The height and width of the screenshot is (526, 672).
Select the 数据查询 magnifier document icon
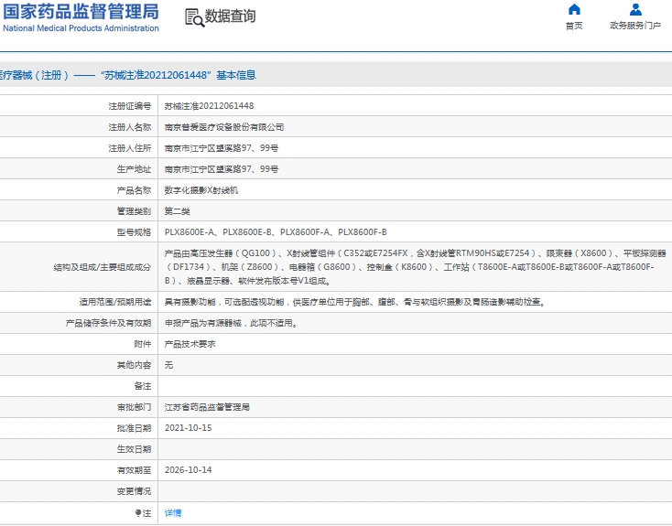coord(194,17)
